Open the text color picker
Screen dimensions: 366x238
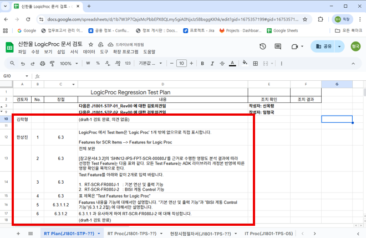tap(233, 64)
